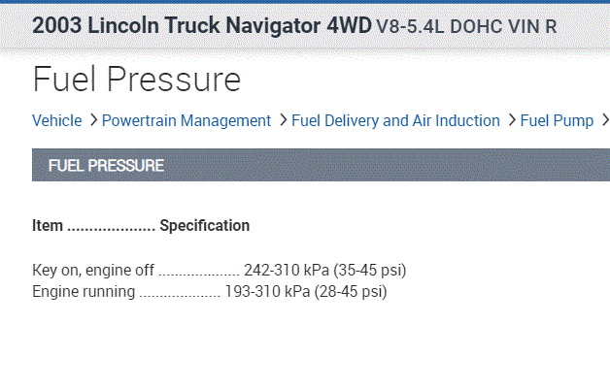Screen dimensions: 610x389
Task: Go to Powertrain Management breadcrumb
Action: point(186,121)
